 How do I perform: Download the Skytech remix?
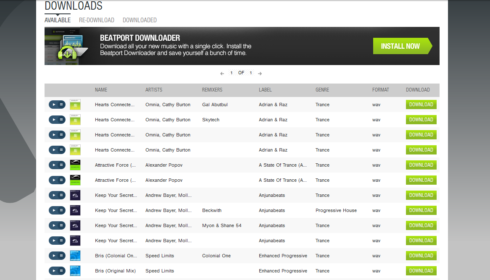pos(421,120)
